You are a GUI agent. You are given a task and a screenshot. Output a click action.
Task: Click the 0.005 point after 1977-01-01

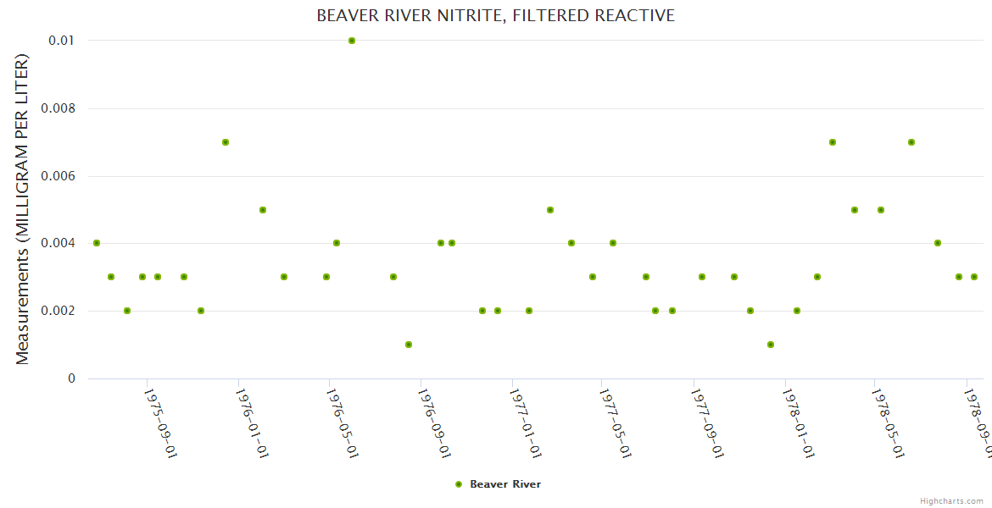pyautogui.click(x=550, y=210)
